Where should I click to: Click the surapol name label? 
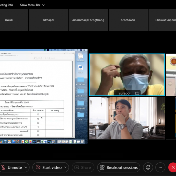tap(125, 93)
